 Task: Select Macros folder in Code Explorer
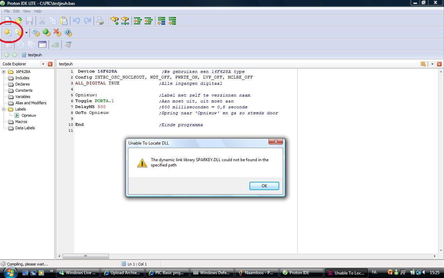(x=21, y=122)
